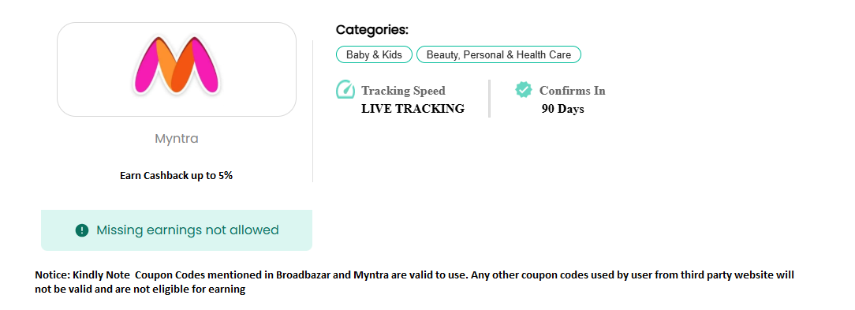Select the Beauty, Personal & Health Care tag
Viewport: 855px width, 310px height.
coord(498,54)
